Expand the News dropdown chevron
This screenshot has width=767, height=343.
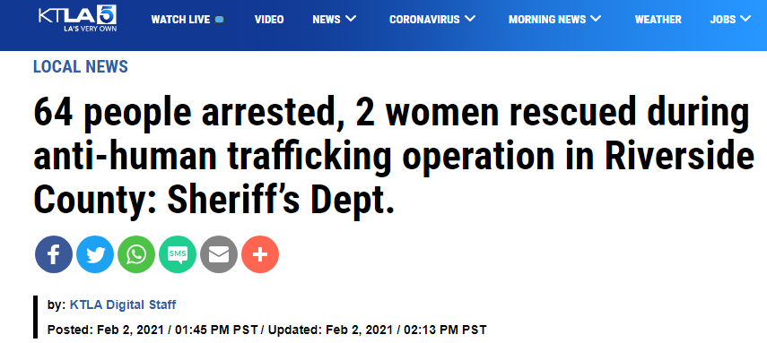coord(351,19)
